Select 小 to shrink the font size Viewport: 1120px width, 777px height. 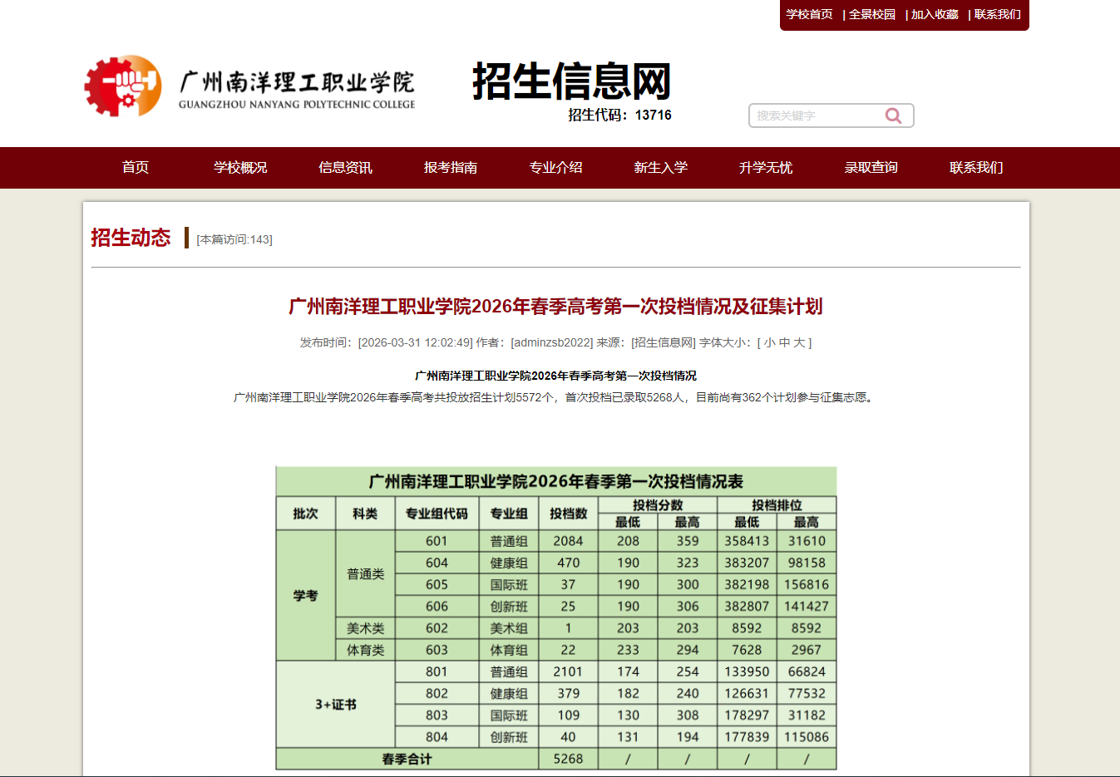tap(770, 342)
